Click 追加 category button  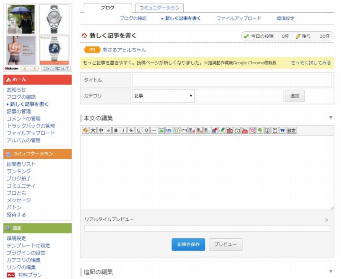point(295,96)
